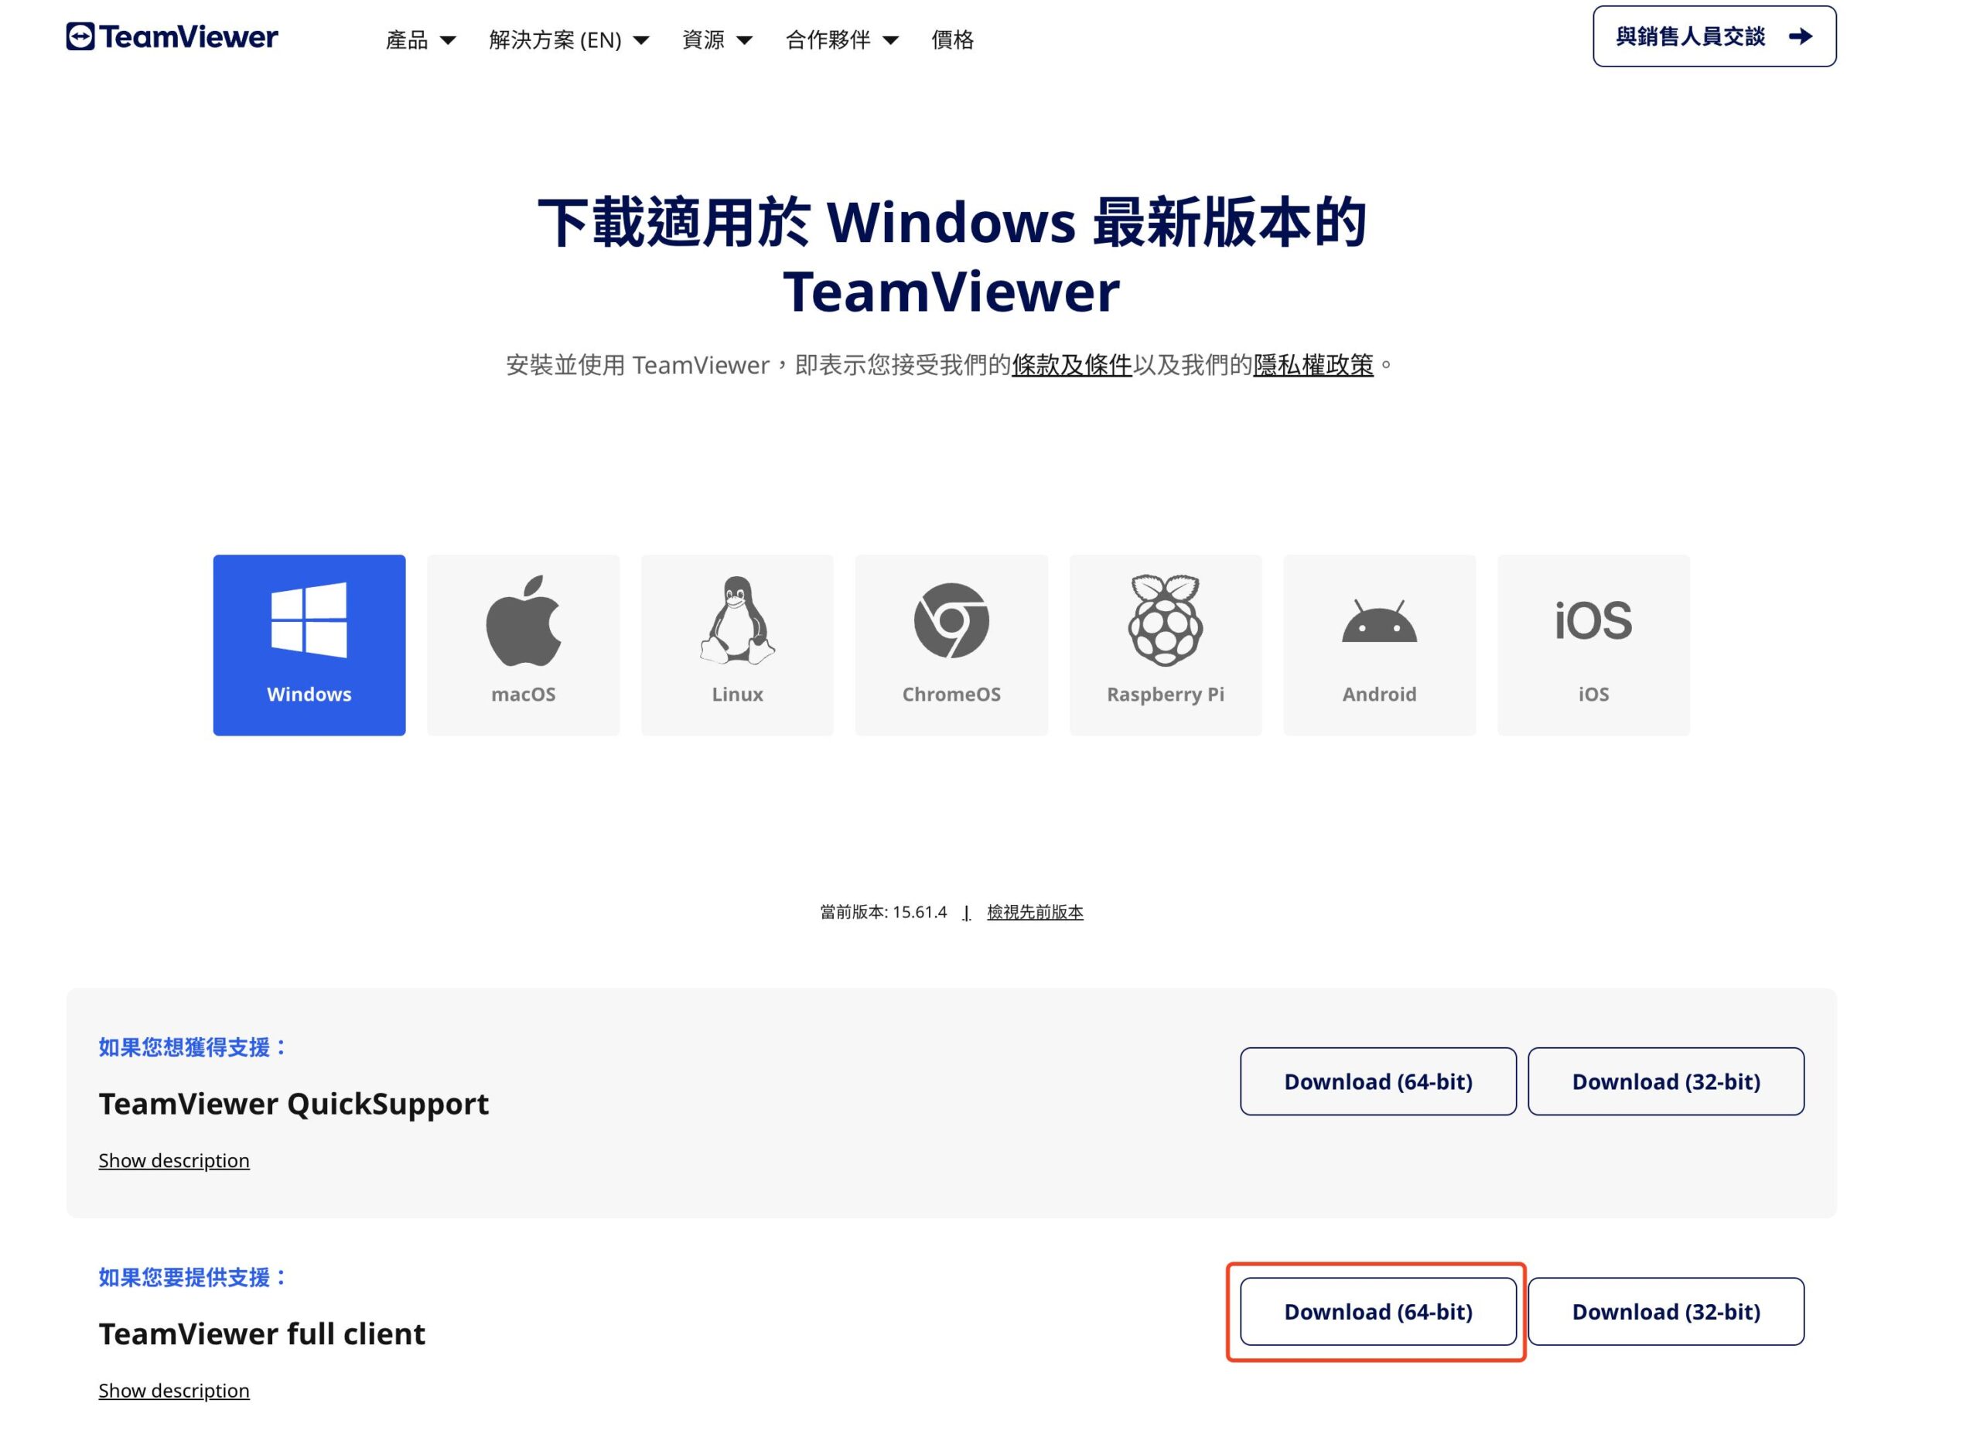Expand the 產品 dropdown menu
This screenshot has height=1441, width=1980.
[x=421, y=39]
